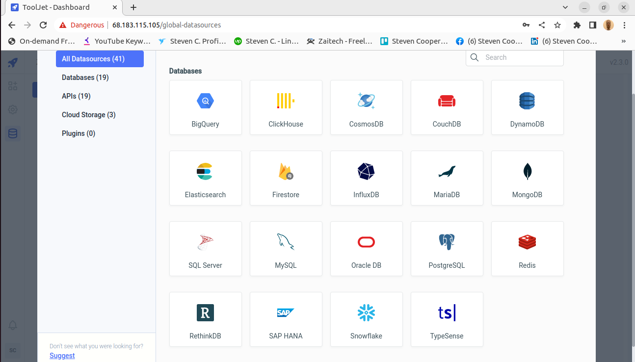Open the tab search dropdown arrow
Image resolution: width=635 pixels, height=362 pixels.
click(x=566, y=7)
